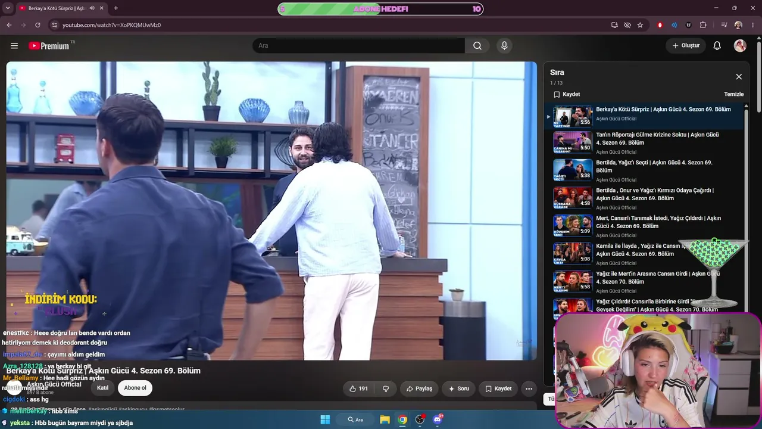This screenshot has width=762, height=429.
Task: Switch to Chrome on the taskbar
Action: click(x=402, y=419)
